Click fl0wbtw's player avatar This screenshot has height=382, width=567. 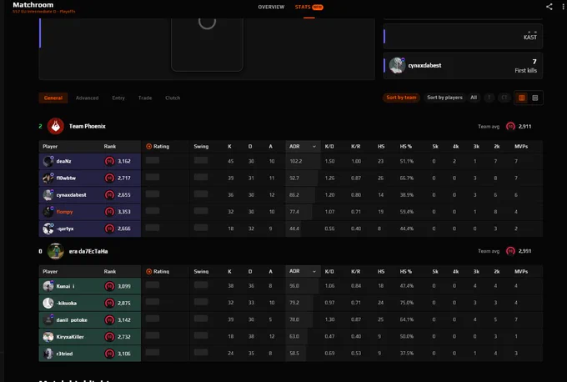pyautogui.click(x=48, y=178)
